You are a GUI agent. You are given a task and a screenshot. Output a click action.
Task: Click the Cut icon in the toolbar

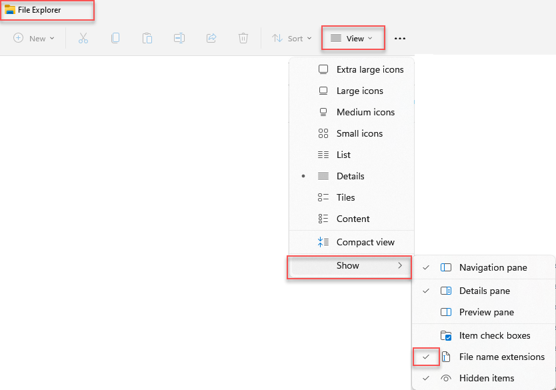click(x=83, y=38)
